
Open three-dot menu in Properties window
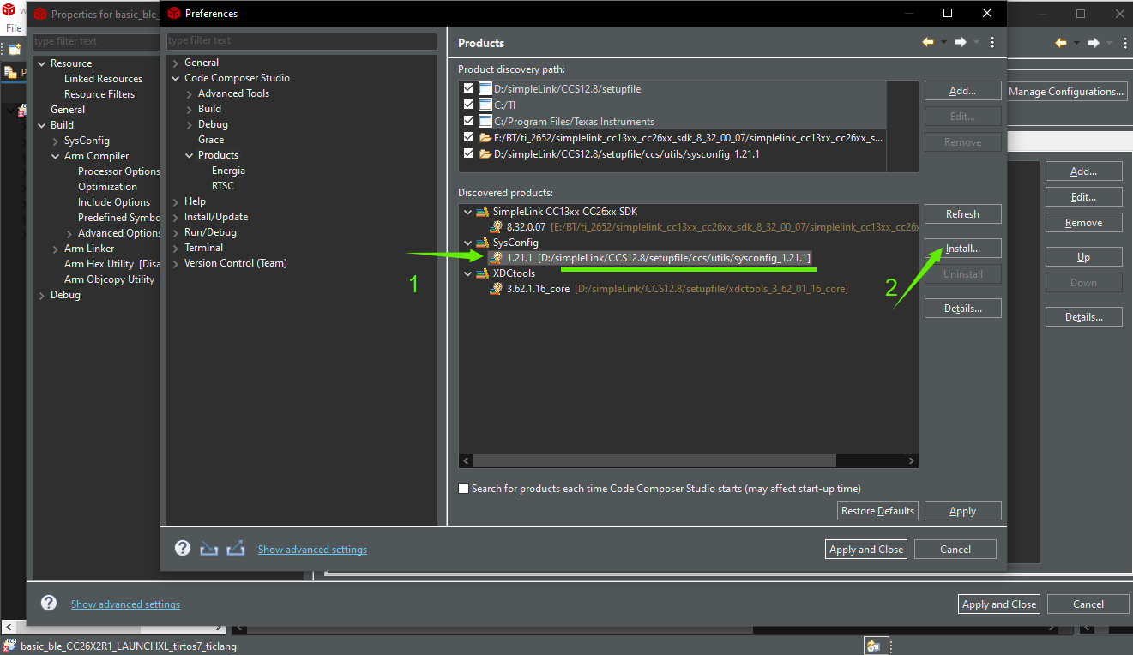(x=1124, y=42)
